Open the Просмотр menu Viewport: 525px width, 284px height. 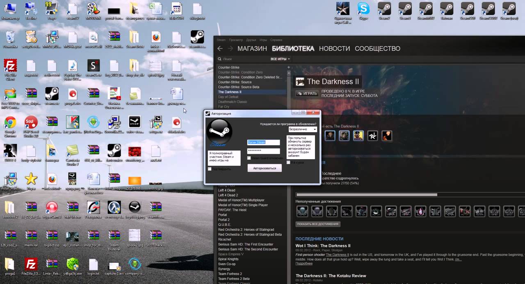[236, 40]
